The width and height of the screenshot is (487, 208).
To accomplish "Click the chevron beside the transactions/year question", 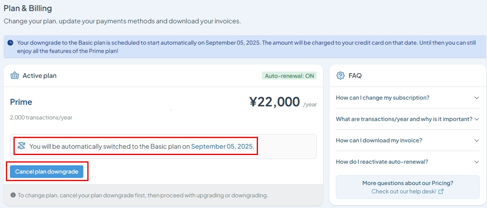I will [477, 119].
